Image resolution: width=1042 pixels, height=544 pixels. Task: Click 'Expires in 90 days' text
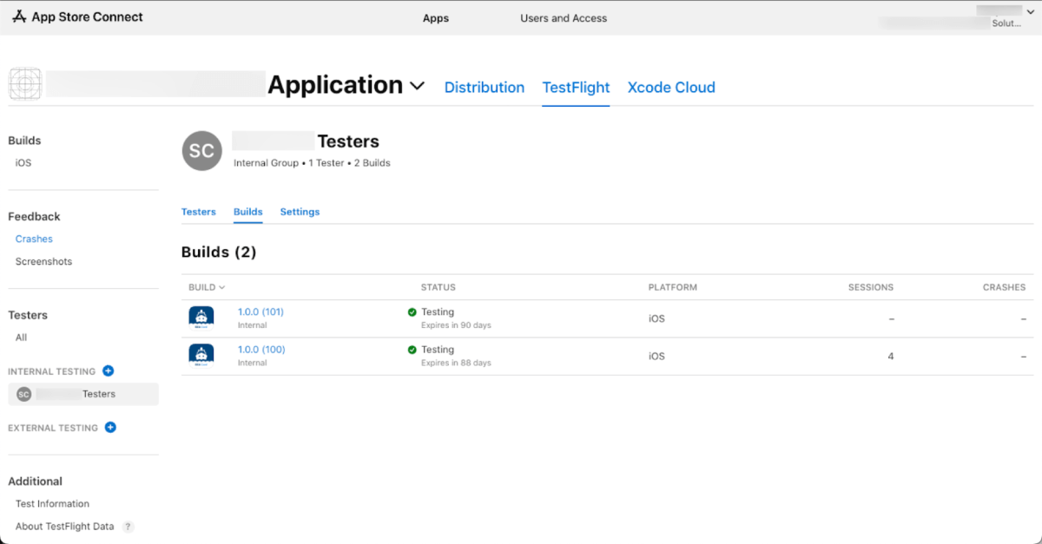click(456, 325)
